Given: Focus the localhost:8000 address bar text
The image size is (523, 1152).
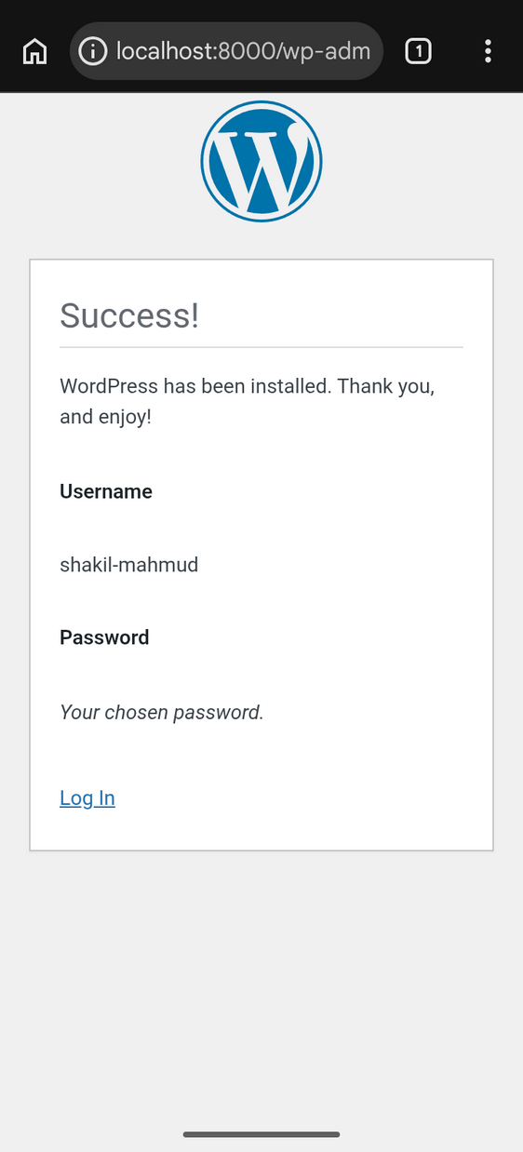Looking at the screenshot, I should click(243, 51).
